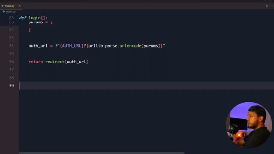Screen dimensions: 274x154
Task: Click the line number 23 in sticky header
Action: [11, 18]
